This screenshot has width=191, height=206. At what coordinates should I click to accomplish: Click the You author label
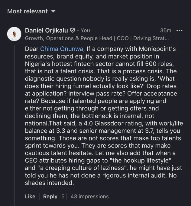tap(85, 30)
